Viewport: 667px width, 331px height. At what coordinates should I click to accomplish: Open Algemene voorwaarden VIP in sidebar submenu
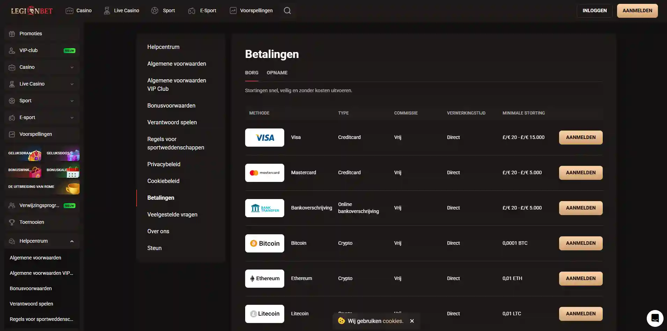(42, 273)
